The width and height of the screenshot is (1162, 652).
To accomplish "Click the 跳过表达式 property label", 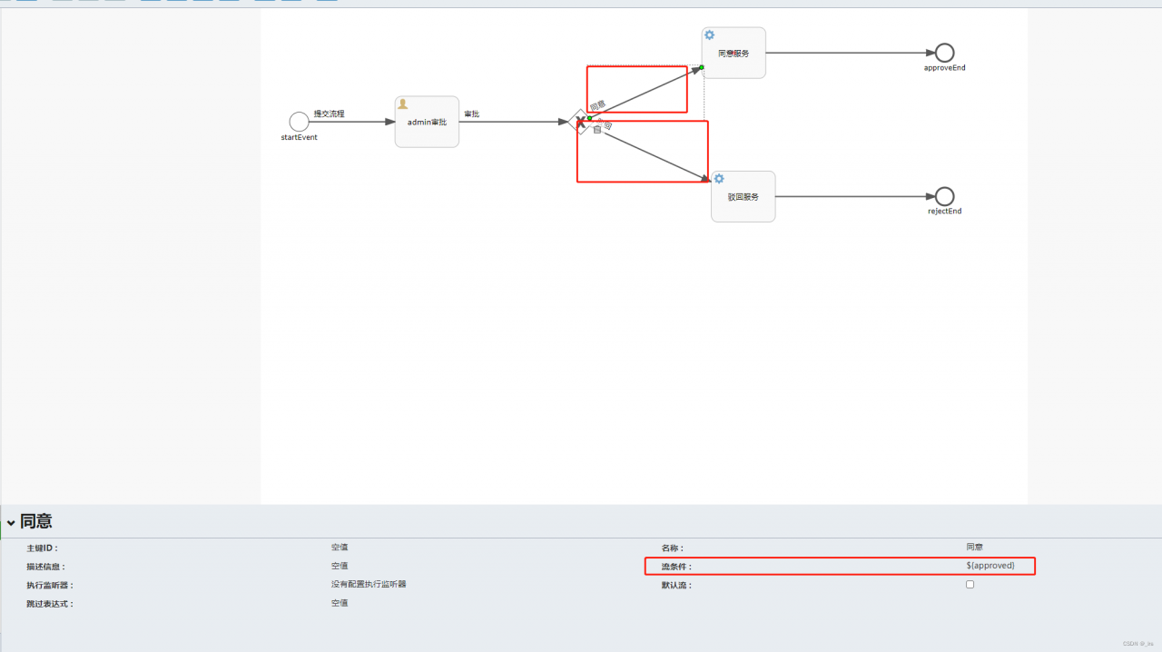I will click(50, 604).
